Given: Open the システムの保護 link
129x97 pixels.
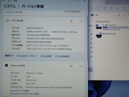Looking at the screenshot, I should point(45,56).
